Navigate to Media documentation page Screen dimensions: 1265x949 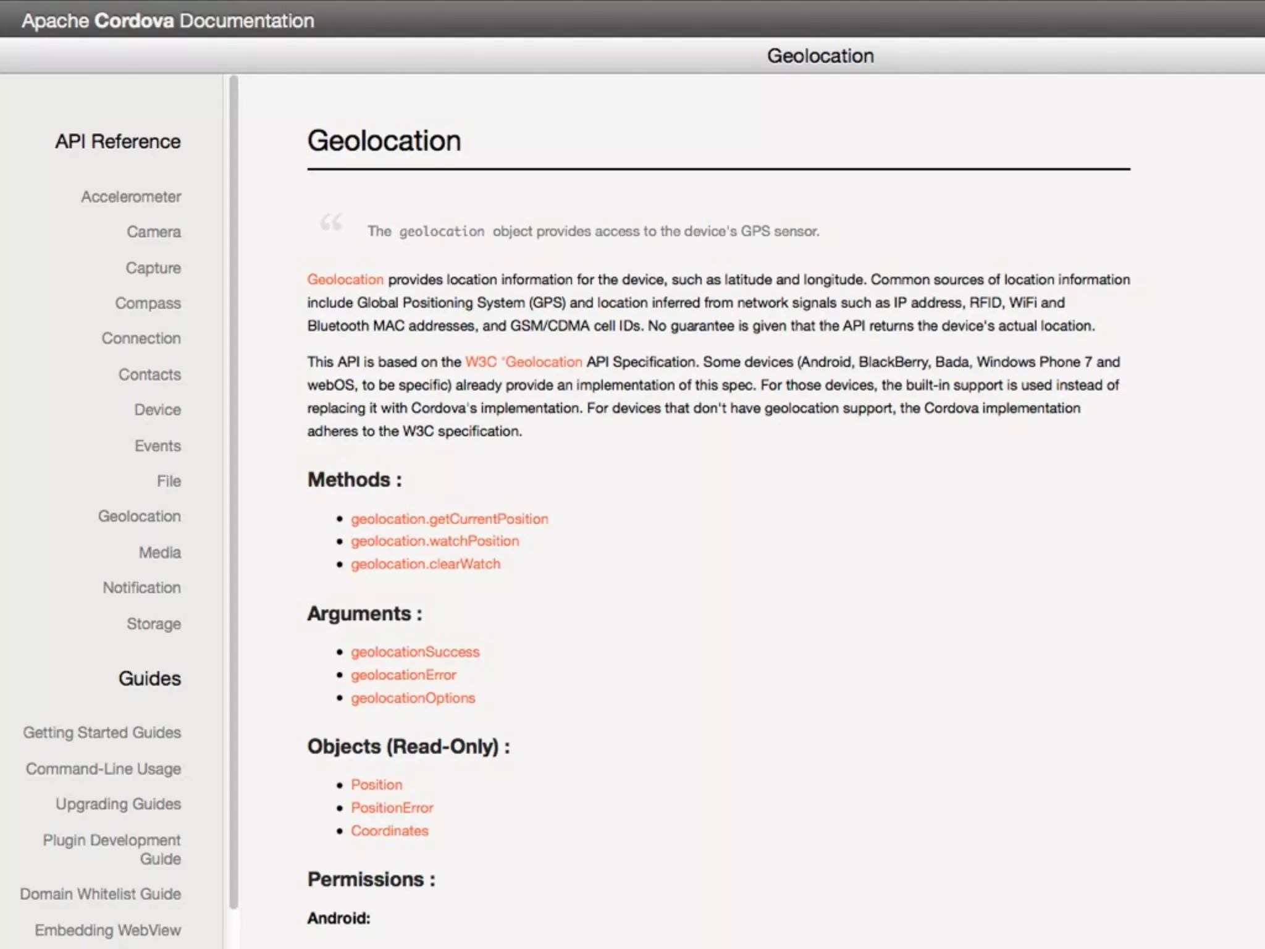tap(159, 552)
